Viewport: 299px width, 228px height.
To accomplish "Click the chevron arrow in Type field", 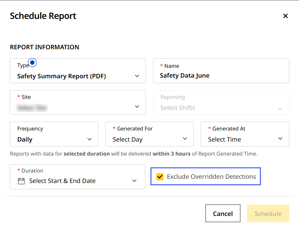I will (x=137, y=76).
